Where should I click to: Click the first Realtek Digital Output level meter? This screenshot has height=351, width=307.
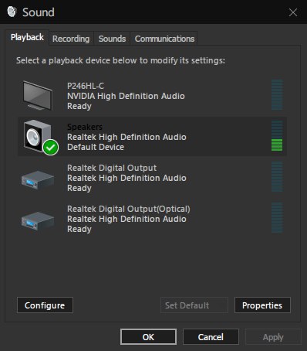(277, 177)
